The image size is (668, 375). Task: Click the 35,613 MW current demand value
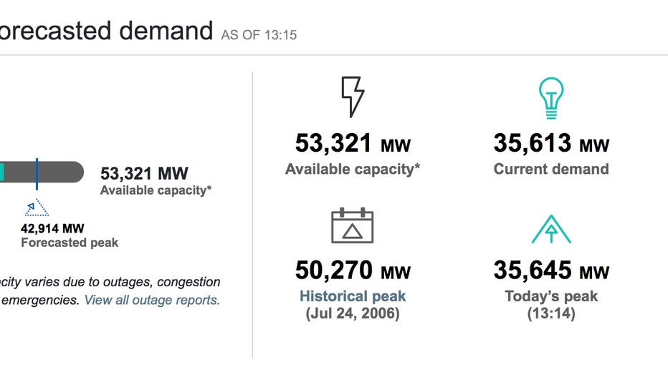[551, 143]
